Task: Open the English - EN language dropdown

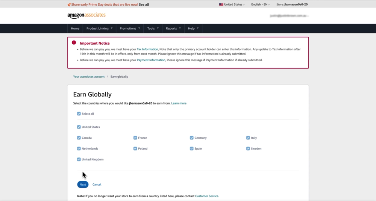Action: pyautogui.click(x=261, y=5)
